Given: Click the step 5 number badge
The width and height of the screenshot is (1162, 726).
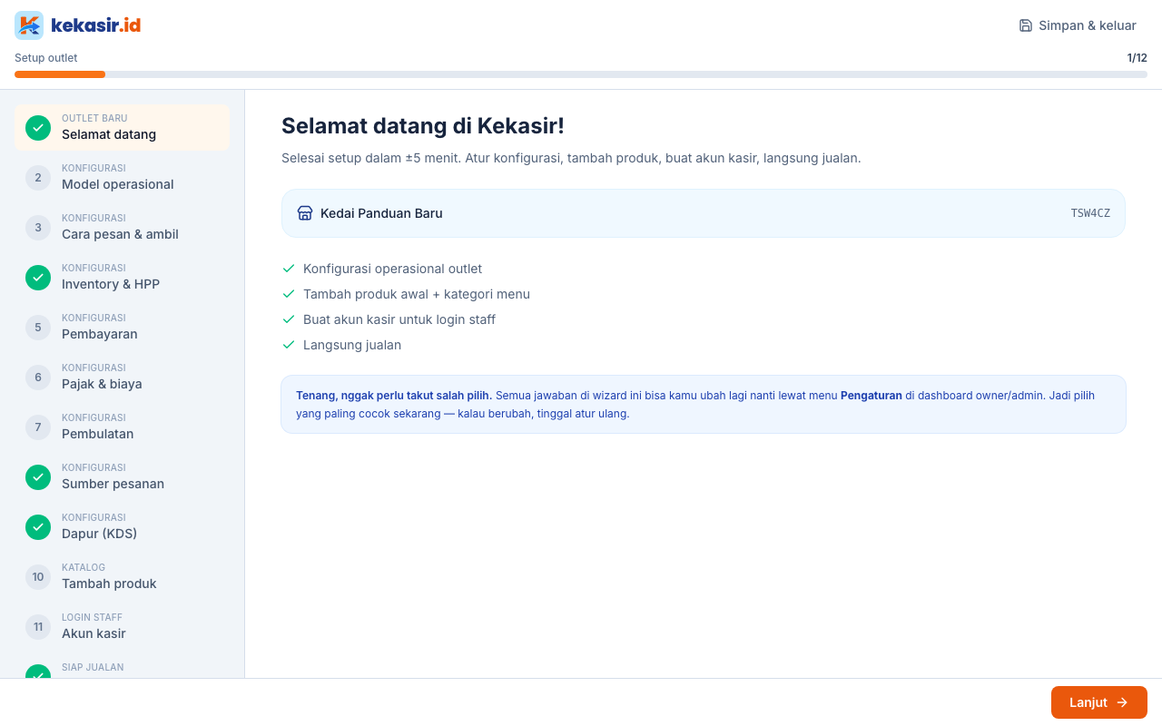Looking at the screenshot, I should coord(38,327).
